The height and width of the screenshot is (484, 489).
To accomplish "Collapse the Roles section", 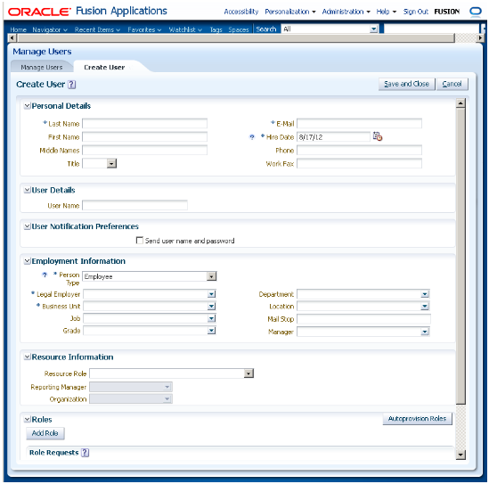I will point(28,419).
